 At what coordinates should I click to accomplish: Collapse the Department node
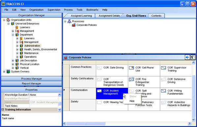[x=13, y=35]
